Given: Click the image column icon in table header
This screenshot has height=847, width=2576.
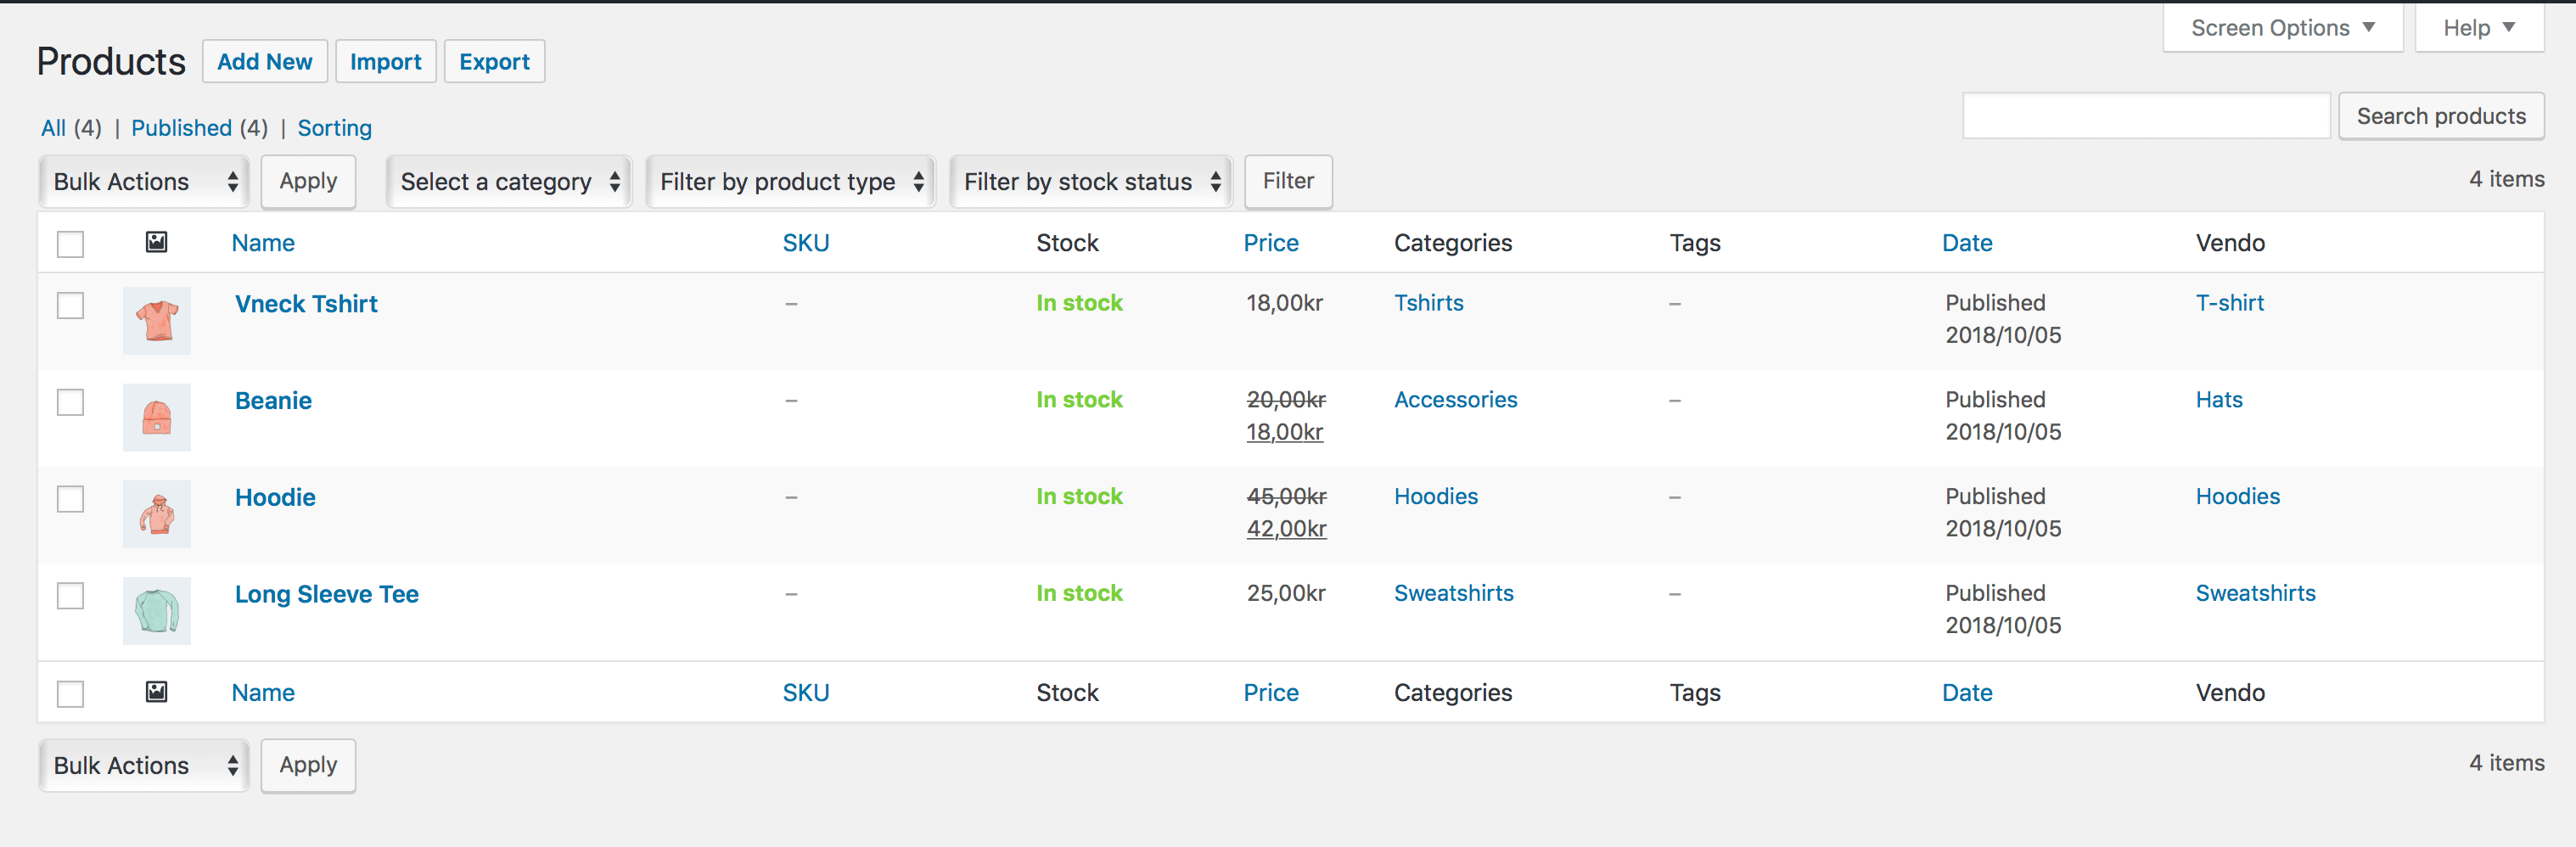Looking at the screenshot, I should pyautogui.click(x=156, y=242).
